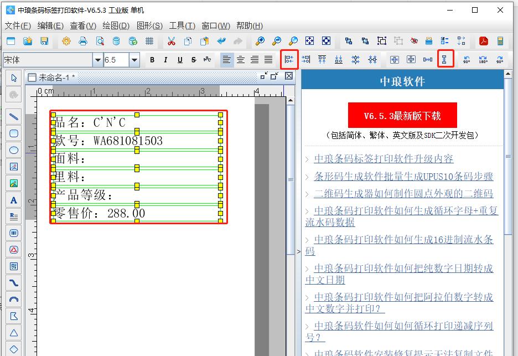518x356 pixels.
Task: Select the barcode creation tool
Action: 13,233
